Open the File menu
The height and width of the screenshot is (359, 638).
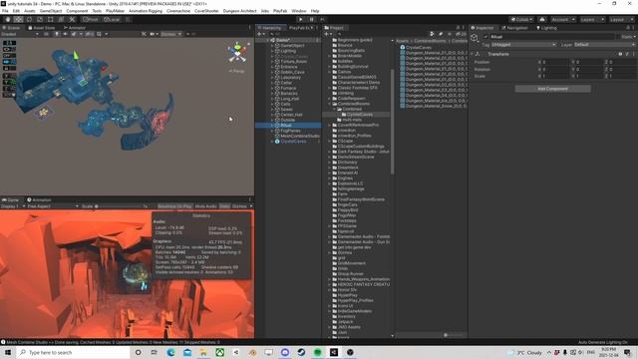click(5, 11)
